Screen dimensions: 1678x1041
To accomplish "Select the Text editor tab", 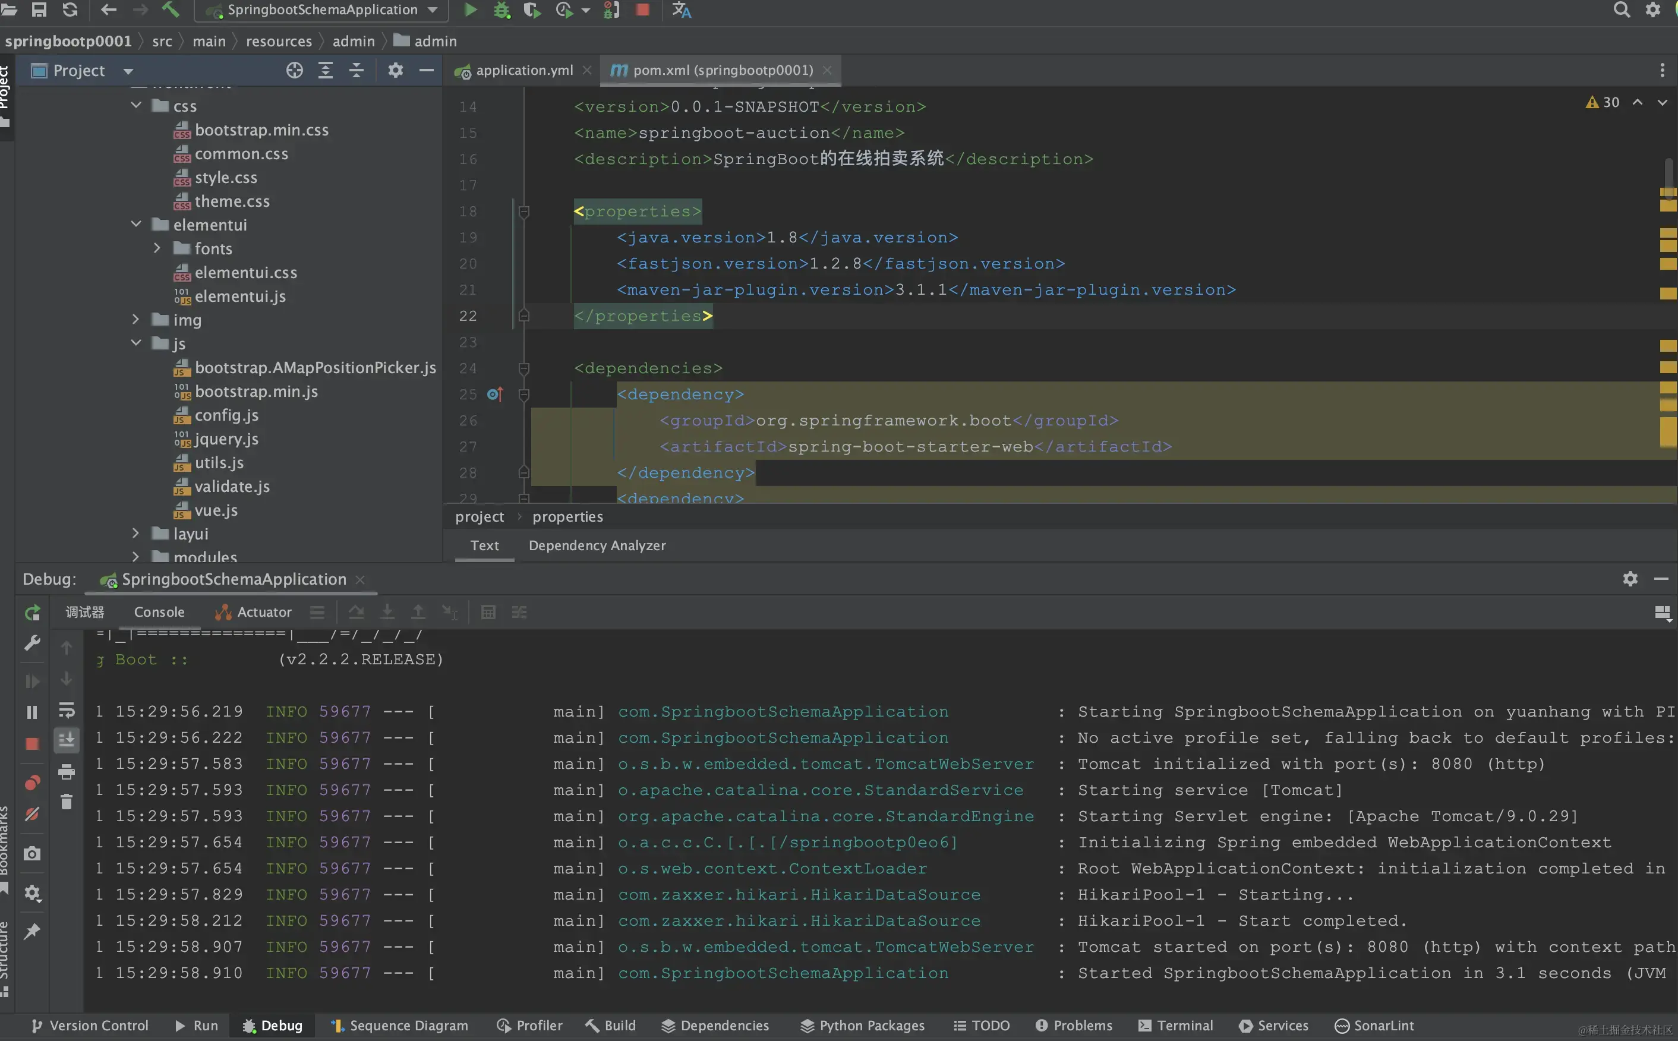I will click(x=485, y=545).
